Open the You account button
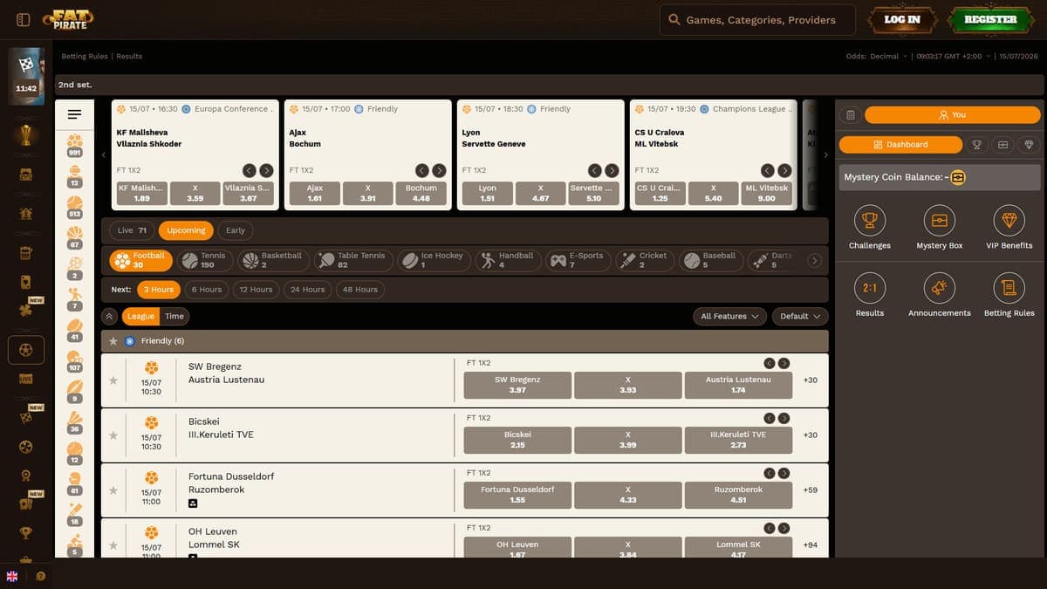Viewport: 1047px width, 589px height. point(953,114)
